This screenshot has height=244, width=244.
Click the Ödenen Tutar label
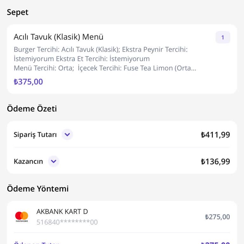point(37,243)
